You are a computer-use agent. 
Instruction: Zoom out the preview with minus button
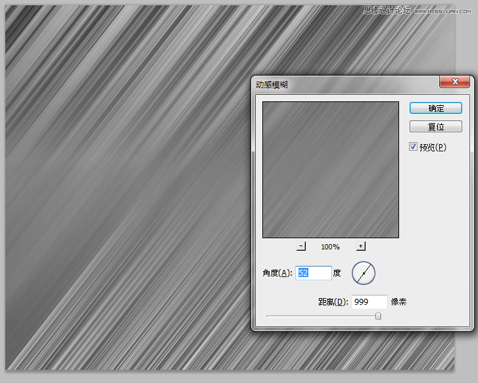point(301,246)
